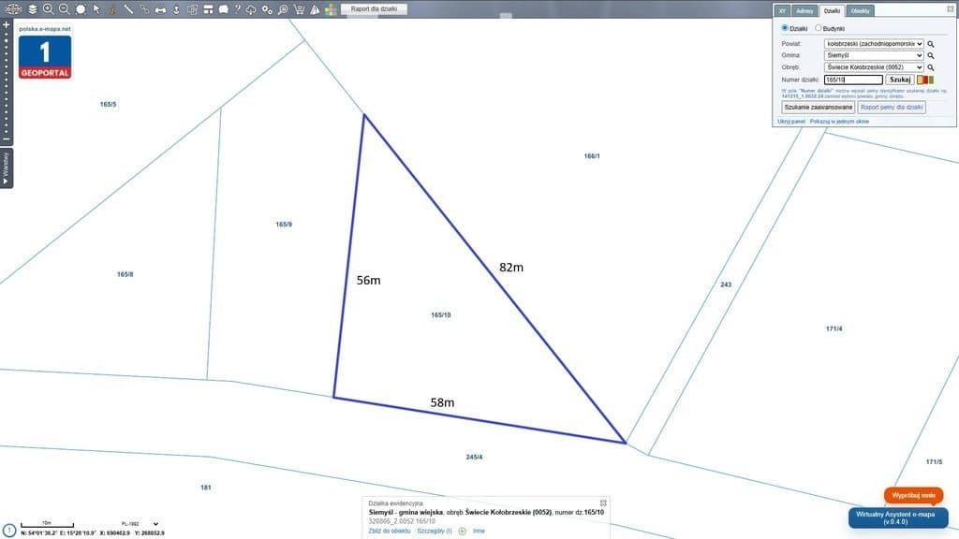Image resolution: width=959 pixels, height=539 pixels.
Task: Click the info circle icon at bottom-left
Action: [x=9, y=530]
